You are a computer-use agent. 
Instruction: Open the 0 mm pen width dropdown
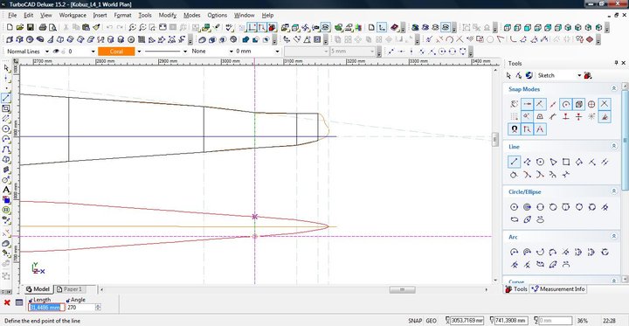pyautogui.click(x=277, y=52)
